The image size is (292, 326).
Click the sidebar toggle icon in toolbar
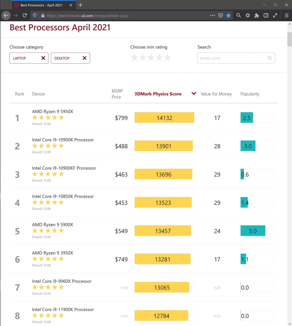point(266,15)
